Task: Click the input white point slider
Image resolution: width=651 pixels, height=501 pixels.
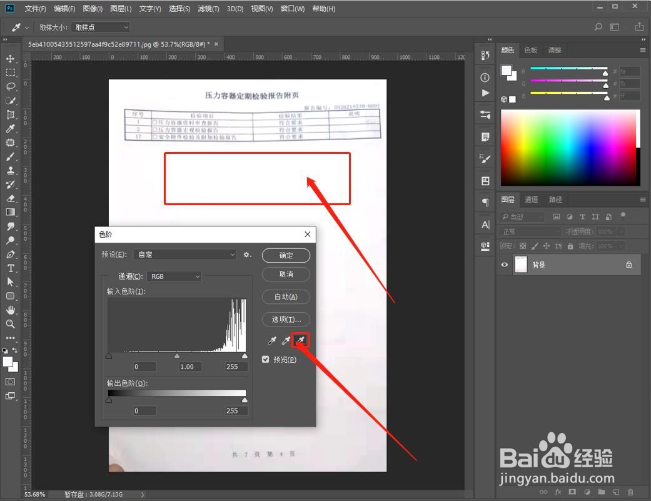Action: [245, 356]
